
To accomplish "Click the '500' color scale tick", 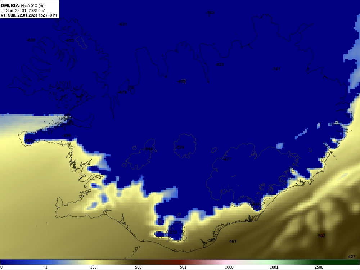I will pyautogui.click(x=138, y=267).
